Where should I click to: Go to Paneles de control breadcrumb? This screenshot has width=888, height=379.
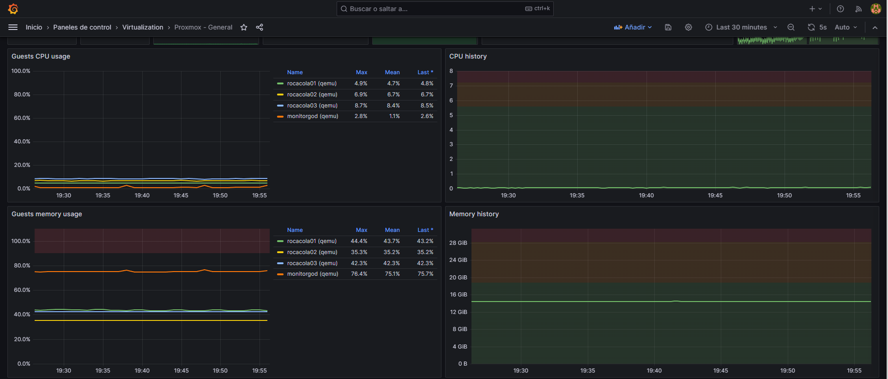coord(82,27)
